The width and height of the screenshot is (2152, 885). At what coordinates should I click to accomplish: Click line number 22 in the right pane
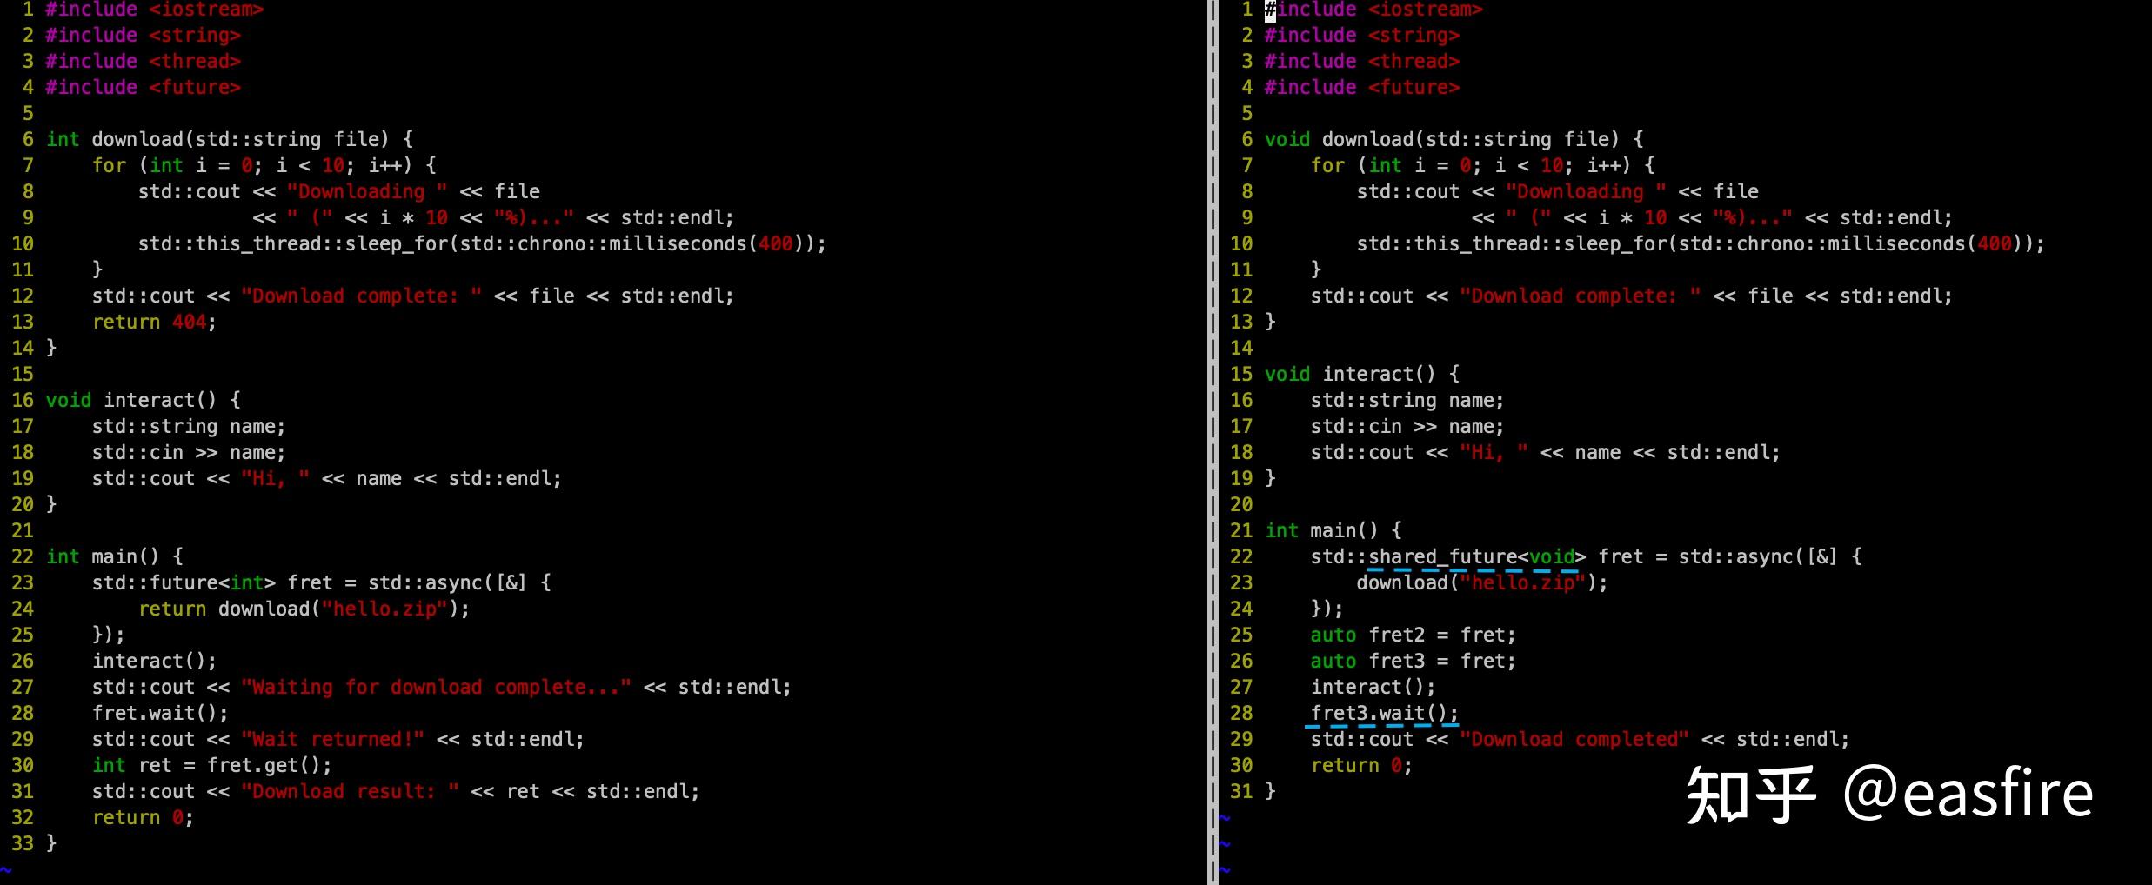point(1242,556)
